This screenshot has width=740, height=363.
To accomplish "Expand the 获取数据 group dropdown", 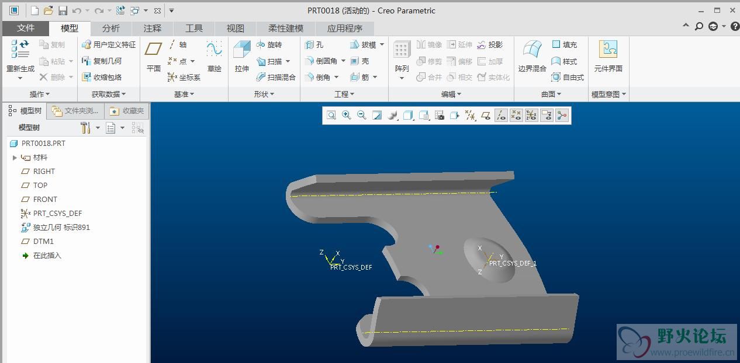I will pyautogui.click(x=109, y=94).
